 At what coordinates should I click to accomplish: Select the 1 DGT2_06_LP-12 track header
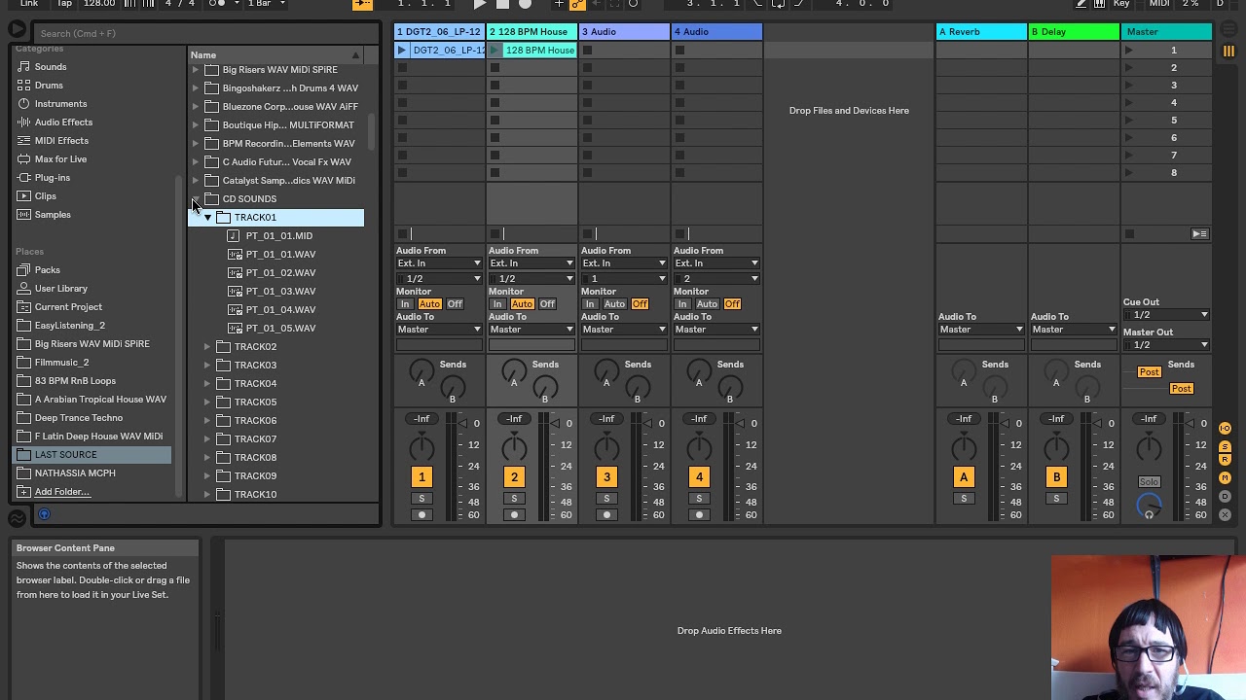439,32
